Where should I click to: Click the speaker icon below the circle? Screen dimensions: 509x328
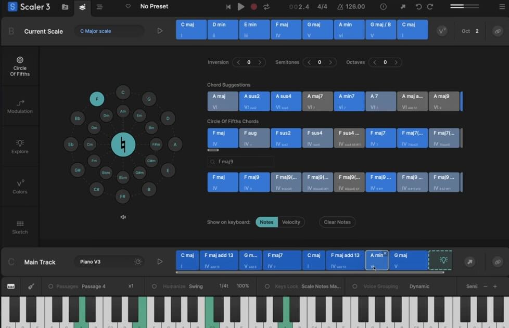pyautogui.click(x=123, y=217)
